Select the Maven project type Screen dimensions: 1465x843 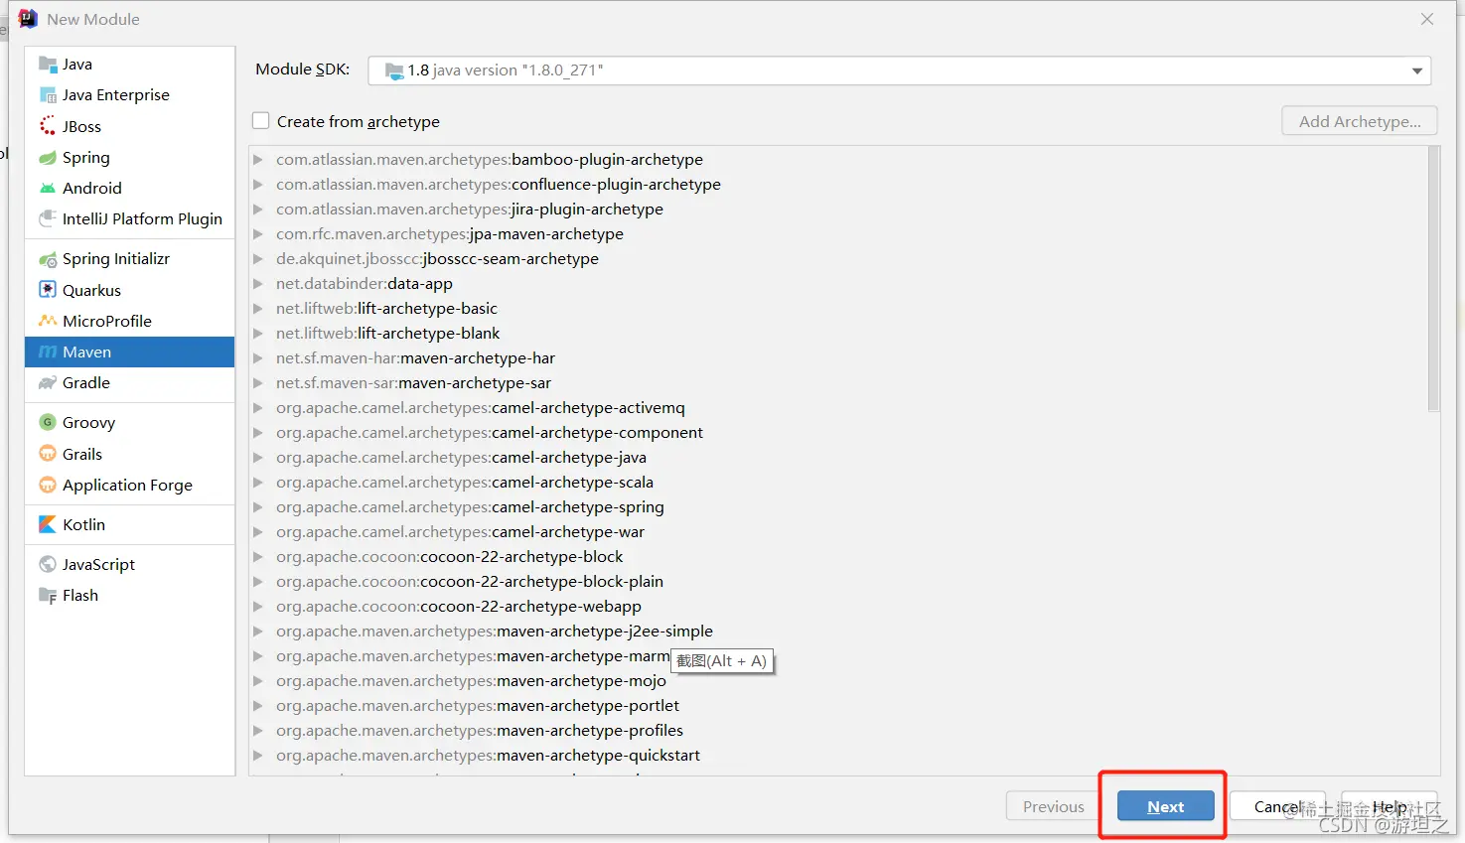point(129,352)
